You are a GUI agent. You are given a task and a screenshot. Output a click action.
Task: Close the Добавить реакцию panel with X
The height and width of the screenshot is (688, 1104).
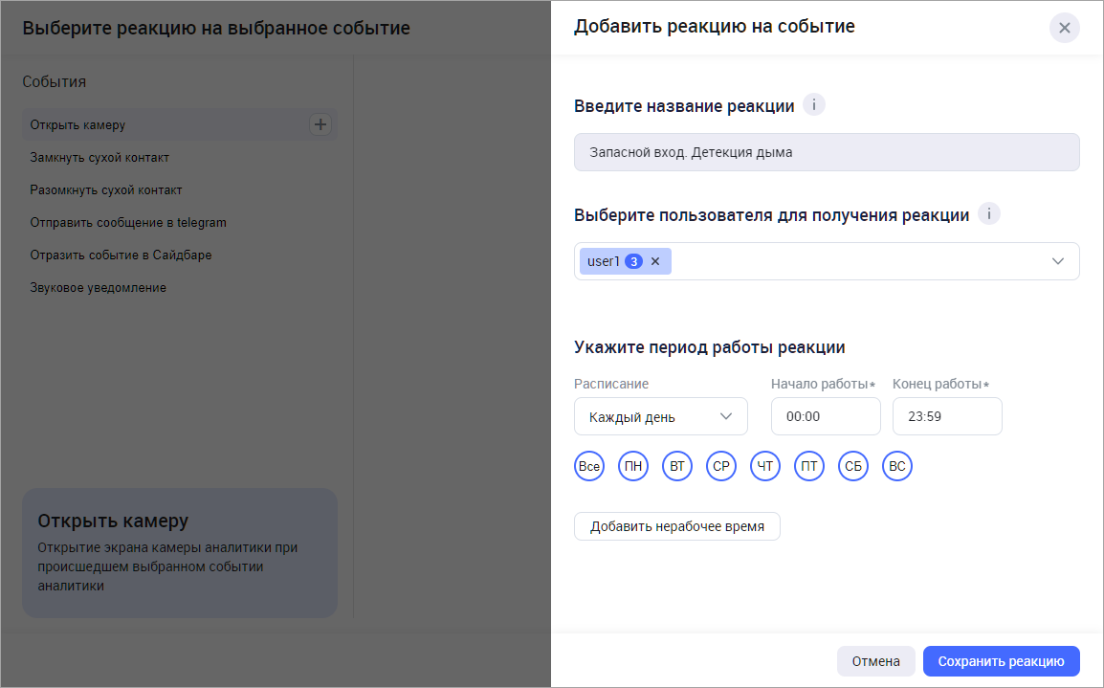click(1064, 28)
